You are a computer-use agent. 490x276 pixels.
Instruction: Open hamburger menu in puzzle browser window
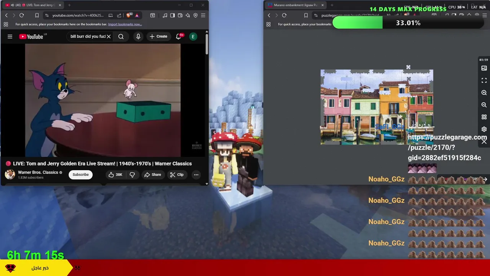(x=485, y=15)
